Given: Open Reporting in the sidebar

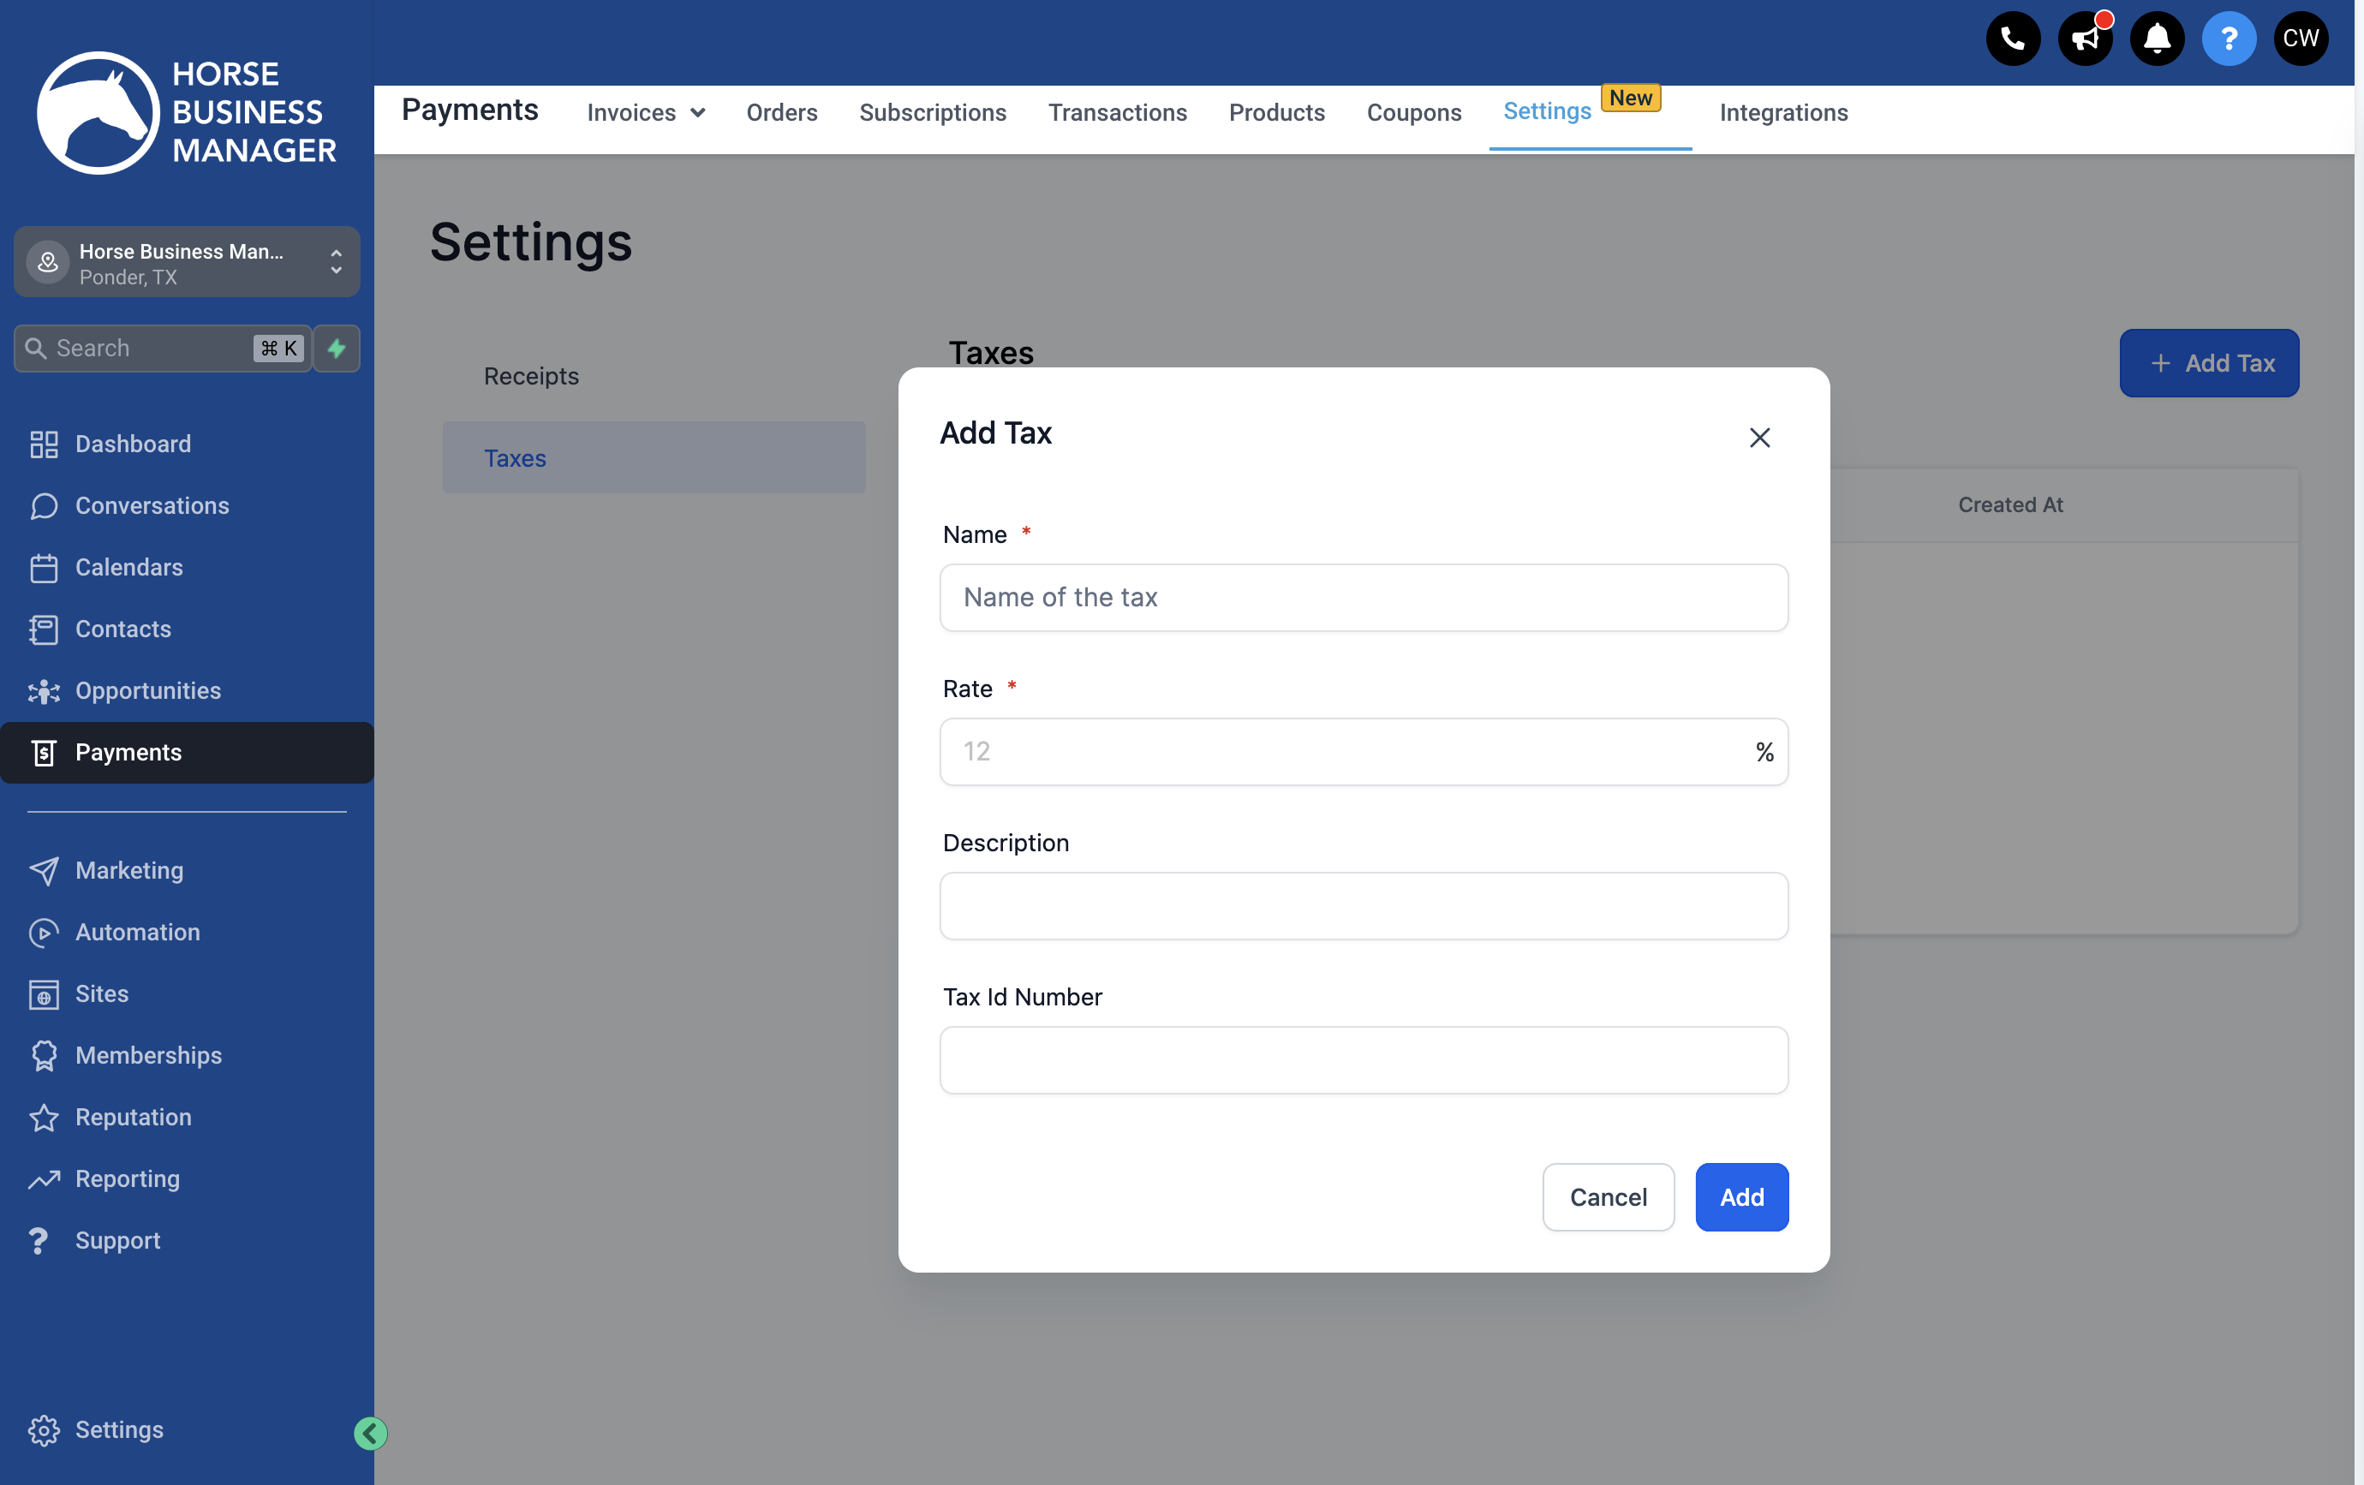Looking at the screenshot, I should click(187, 1178).
